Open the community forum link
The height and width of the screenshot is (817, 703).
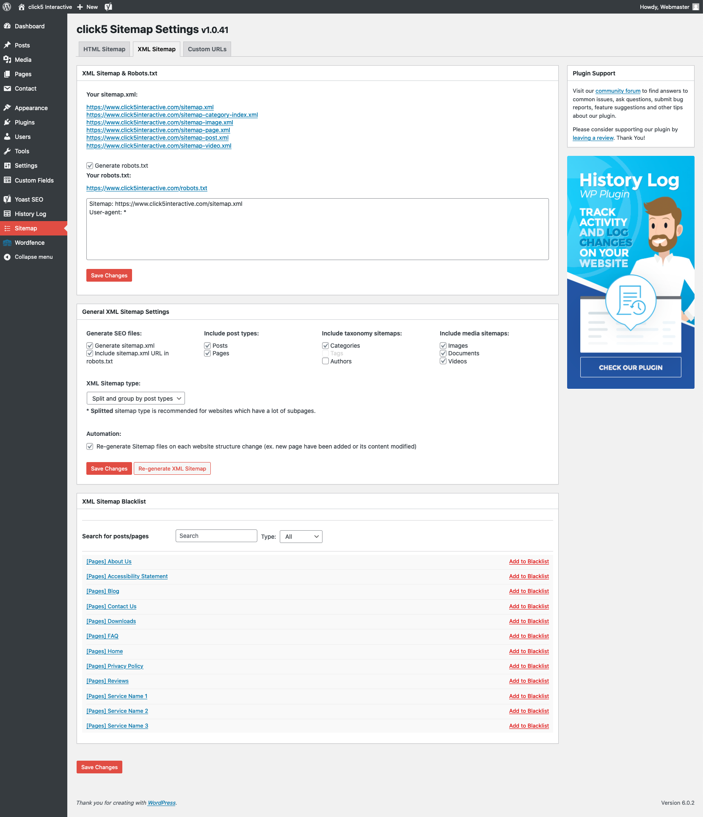618,91
